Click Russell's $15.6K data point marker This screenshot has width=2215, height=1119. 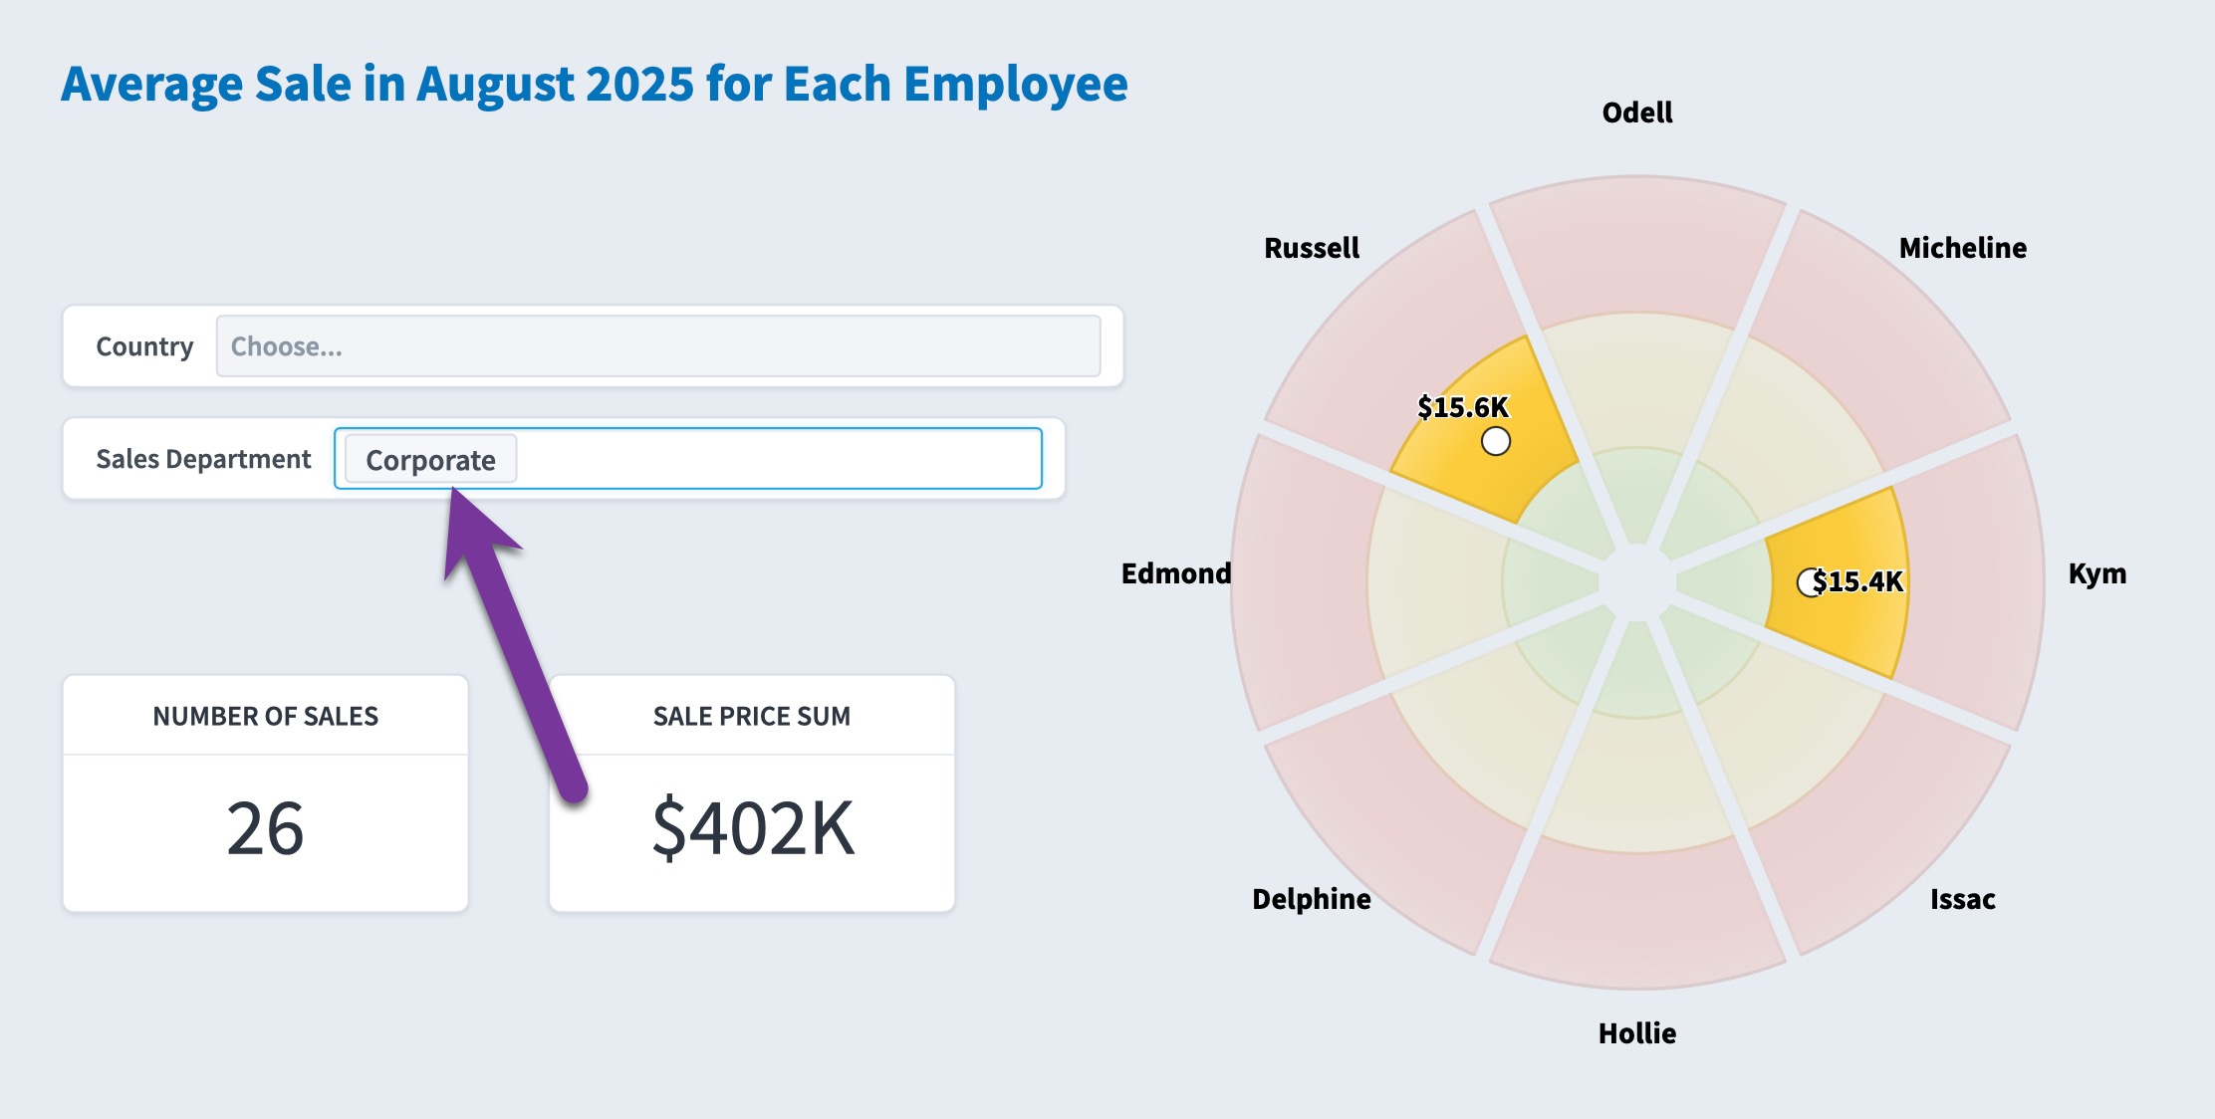1495,441
